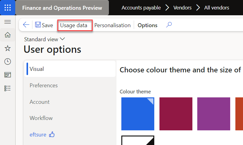Select the Visual tab
The height and width of the screenshot is (145, 243).
coord(70,69)
